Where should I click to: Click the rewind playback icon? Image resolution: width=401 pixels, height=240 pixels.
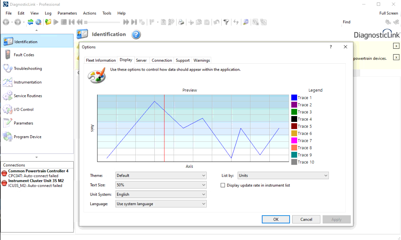80,22
